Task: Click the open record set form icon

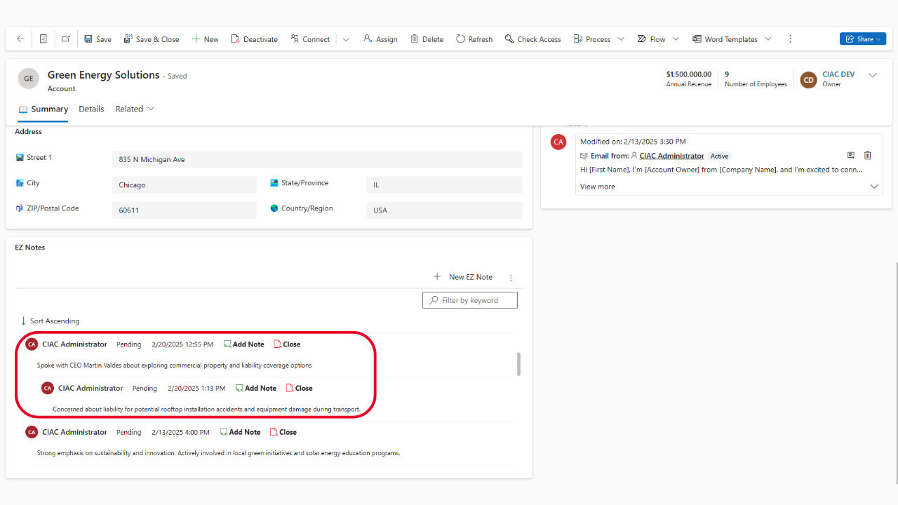Action: tap(43, 39)
